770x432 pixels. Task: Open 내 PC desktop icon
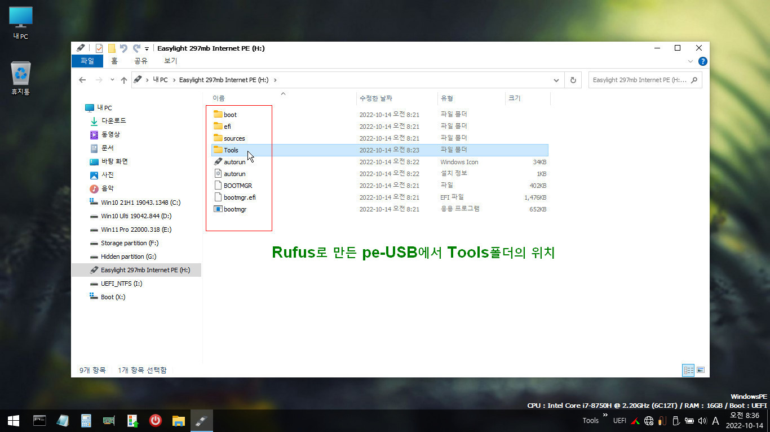point(21,23)
